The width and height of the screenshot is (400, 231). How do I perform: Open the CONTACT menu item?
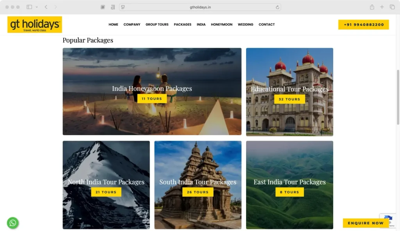pos(266,25)
